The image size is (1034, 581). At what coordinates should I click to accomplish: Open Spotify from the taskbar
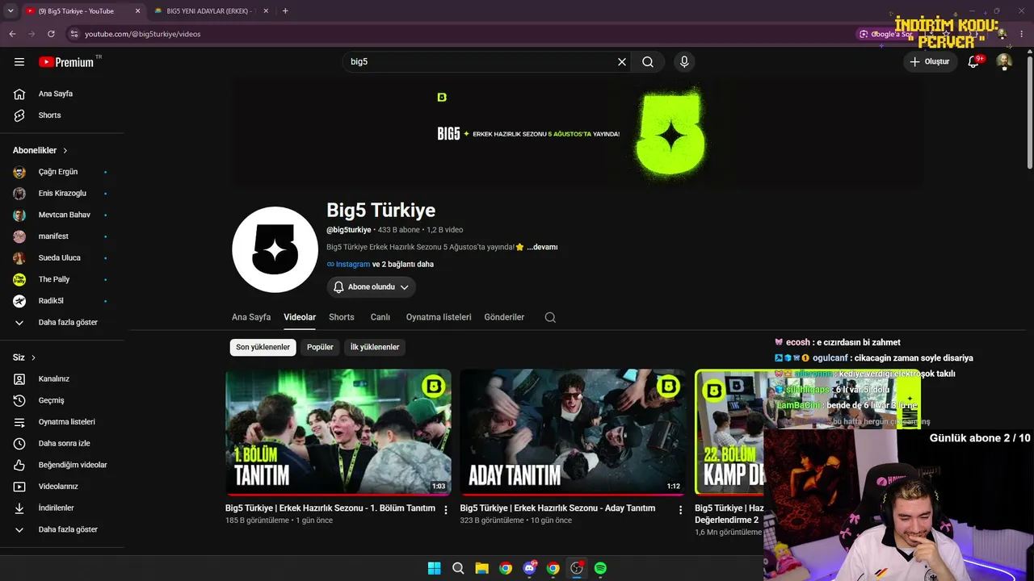[600, 568]
